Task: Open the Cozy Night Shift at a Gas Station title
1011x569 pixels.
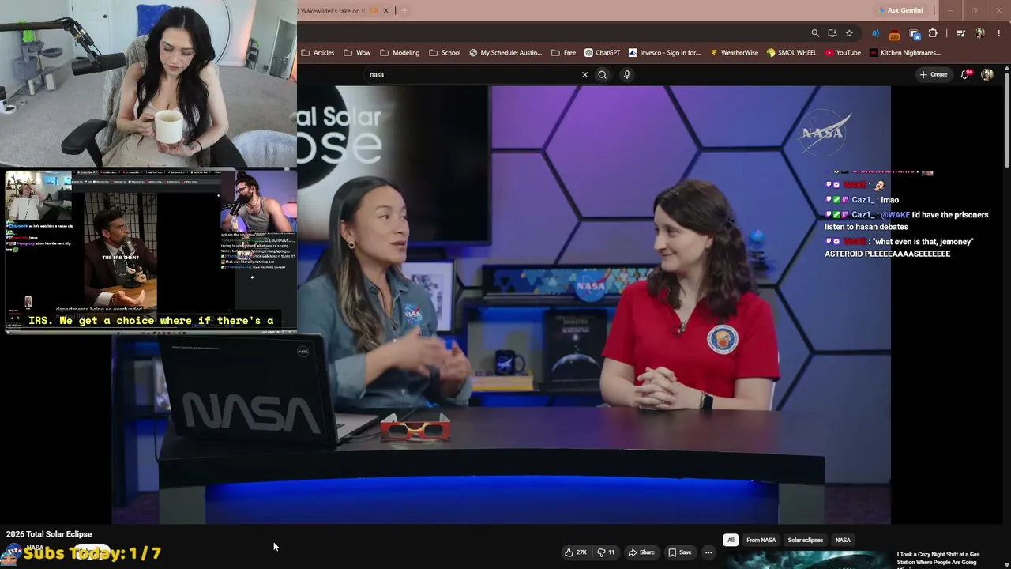Action: coord(938,559)
